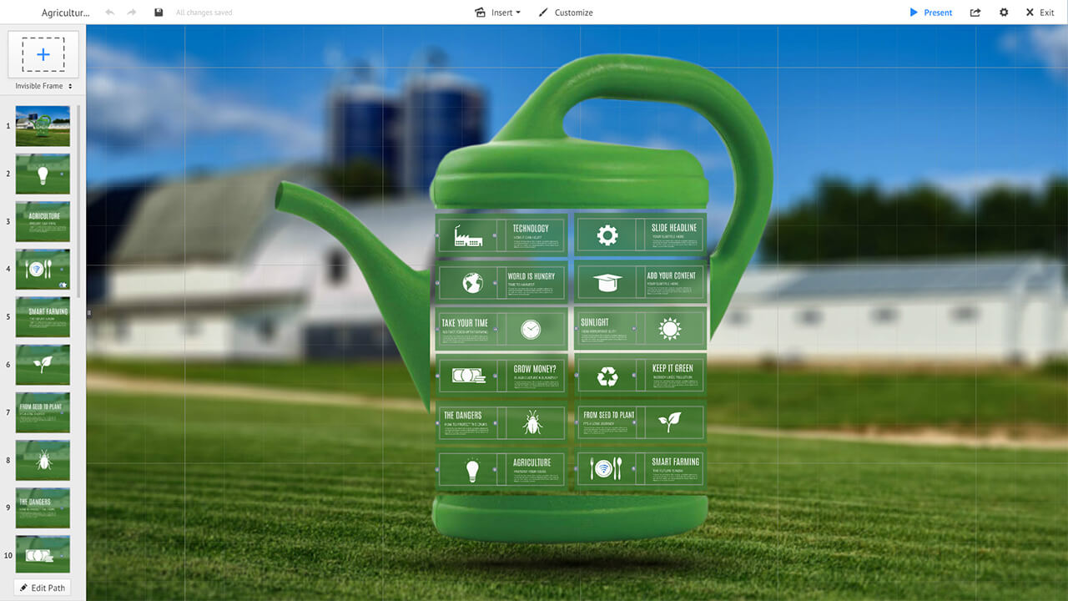Collapse the left sidebar panel handle
The image size is (1068, 601).
click(x=88, y=313)
